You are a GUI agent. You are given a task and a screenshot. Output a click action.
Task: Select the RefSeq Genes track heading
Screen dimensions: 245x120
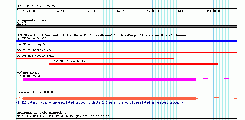point(28,73)
